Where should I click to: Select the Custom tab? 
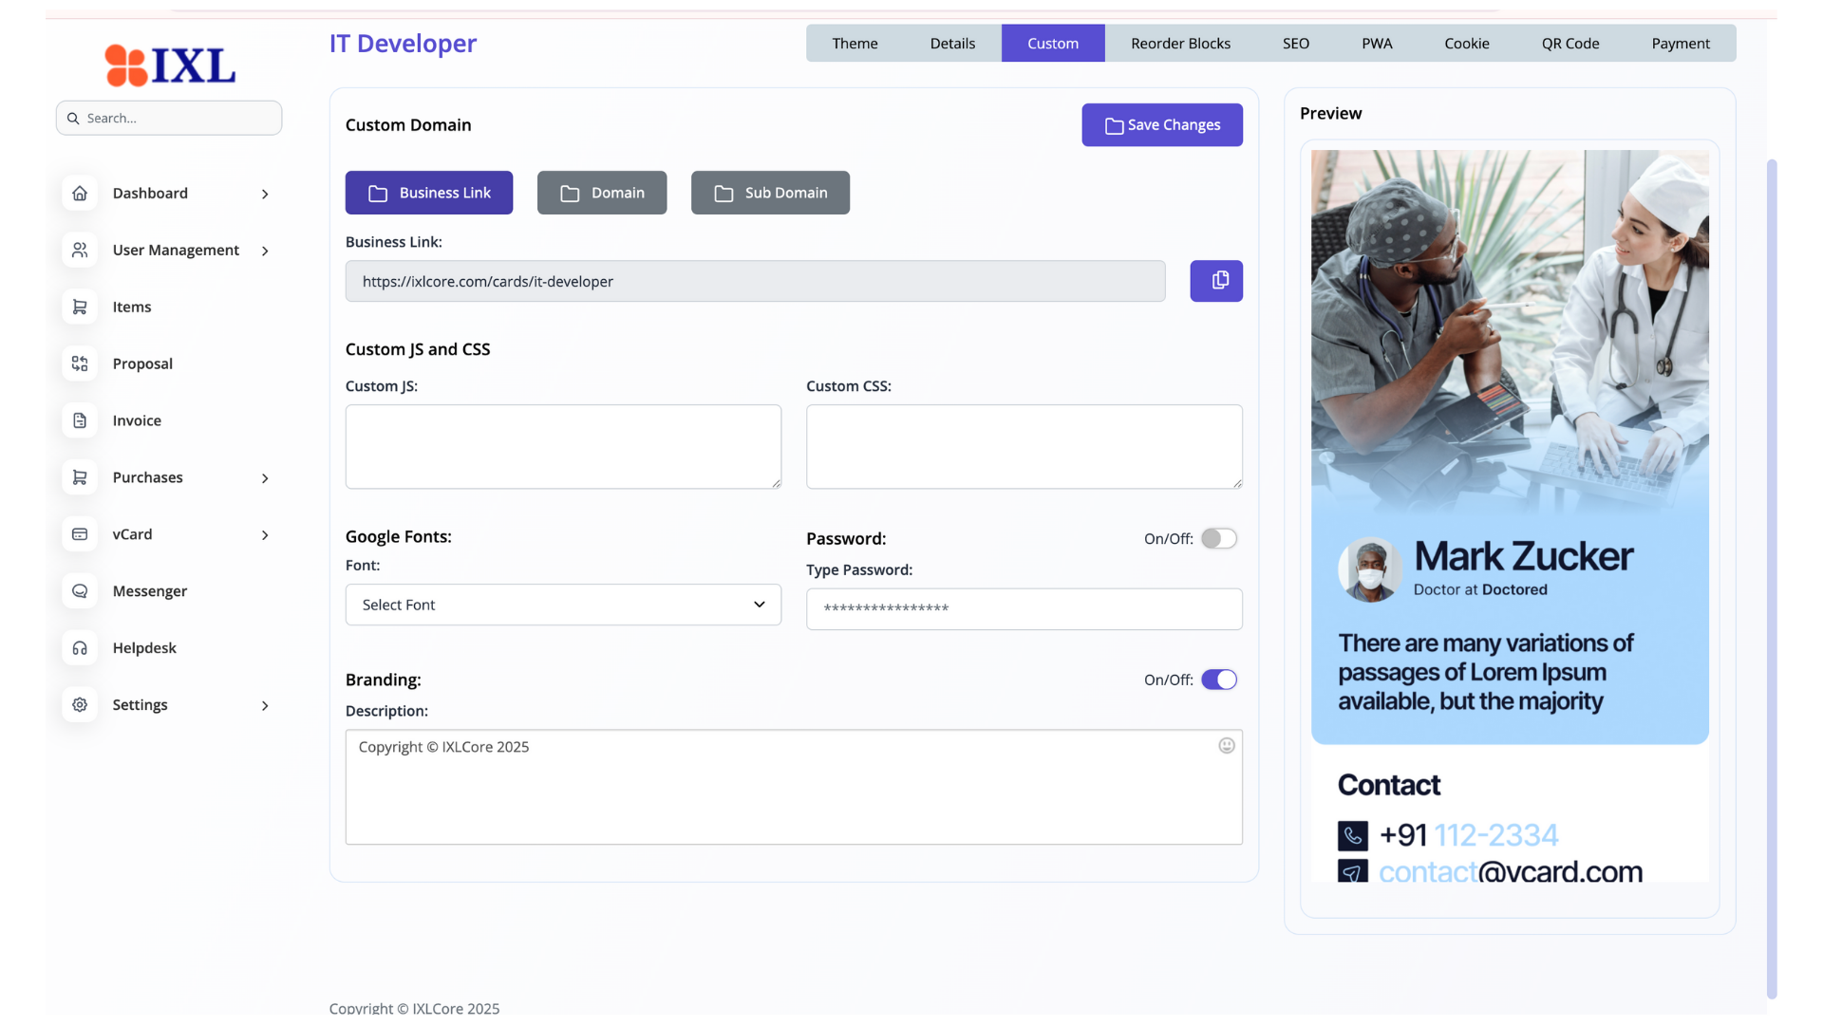tap(1053, 44)
